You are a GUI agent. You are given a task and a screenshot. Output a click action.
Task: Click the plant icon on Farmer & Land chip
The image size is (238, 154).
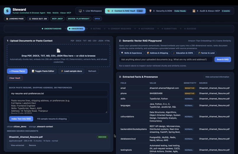click(x=199, y=53)
